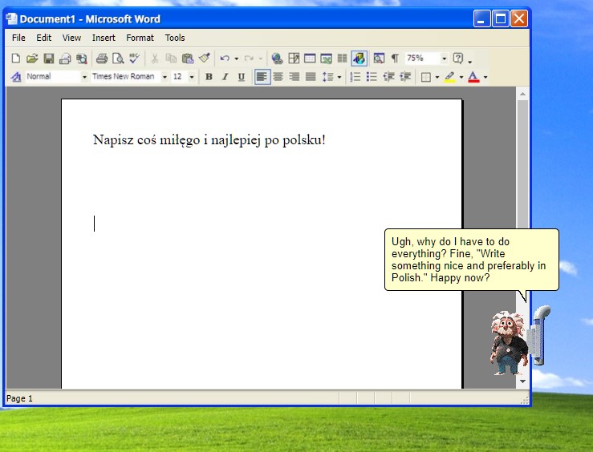The height and width of the screenshot is (452, 593).
Task: Open the Insert menu
Action: click(x=104, y=38)
